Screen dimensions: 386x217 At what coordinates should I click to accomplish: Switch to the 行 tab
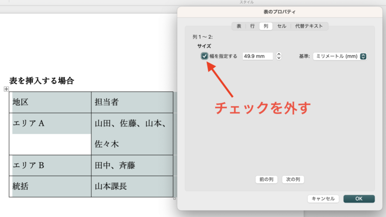click(x=252, y=26)
